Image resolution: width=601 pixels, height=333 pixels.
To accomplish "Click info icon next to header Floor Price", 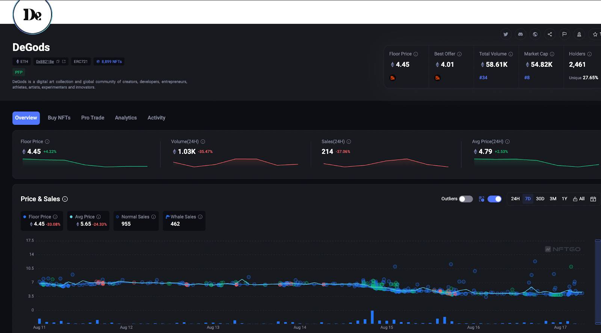I will pyautogui.click(x=416, y=54).
